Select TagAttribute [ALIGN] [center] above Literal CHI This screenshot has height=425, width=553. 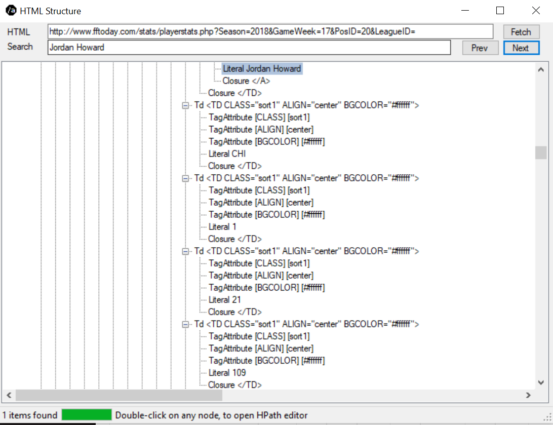(x=261, y=130)
